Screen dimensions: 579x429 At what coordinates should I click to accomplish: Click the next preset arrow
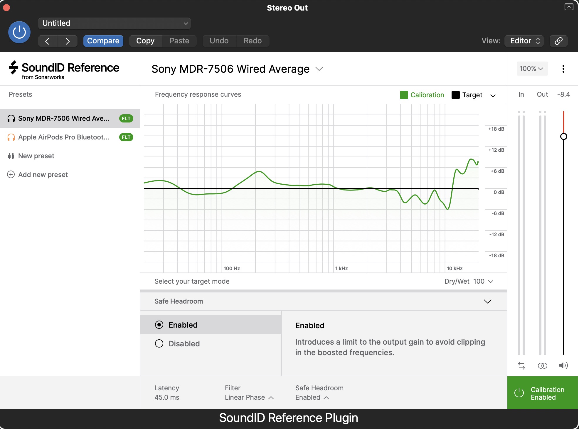pyautogui.click(x=68, y=41)
